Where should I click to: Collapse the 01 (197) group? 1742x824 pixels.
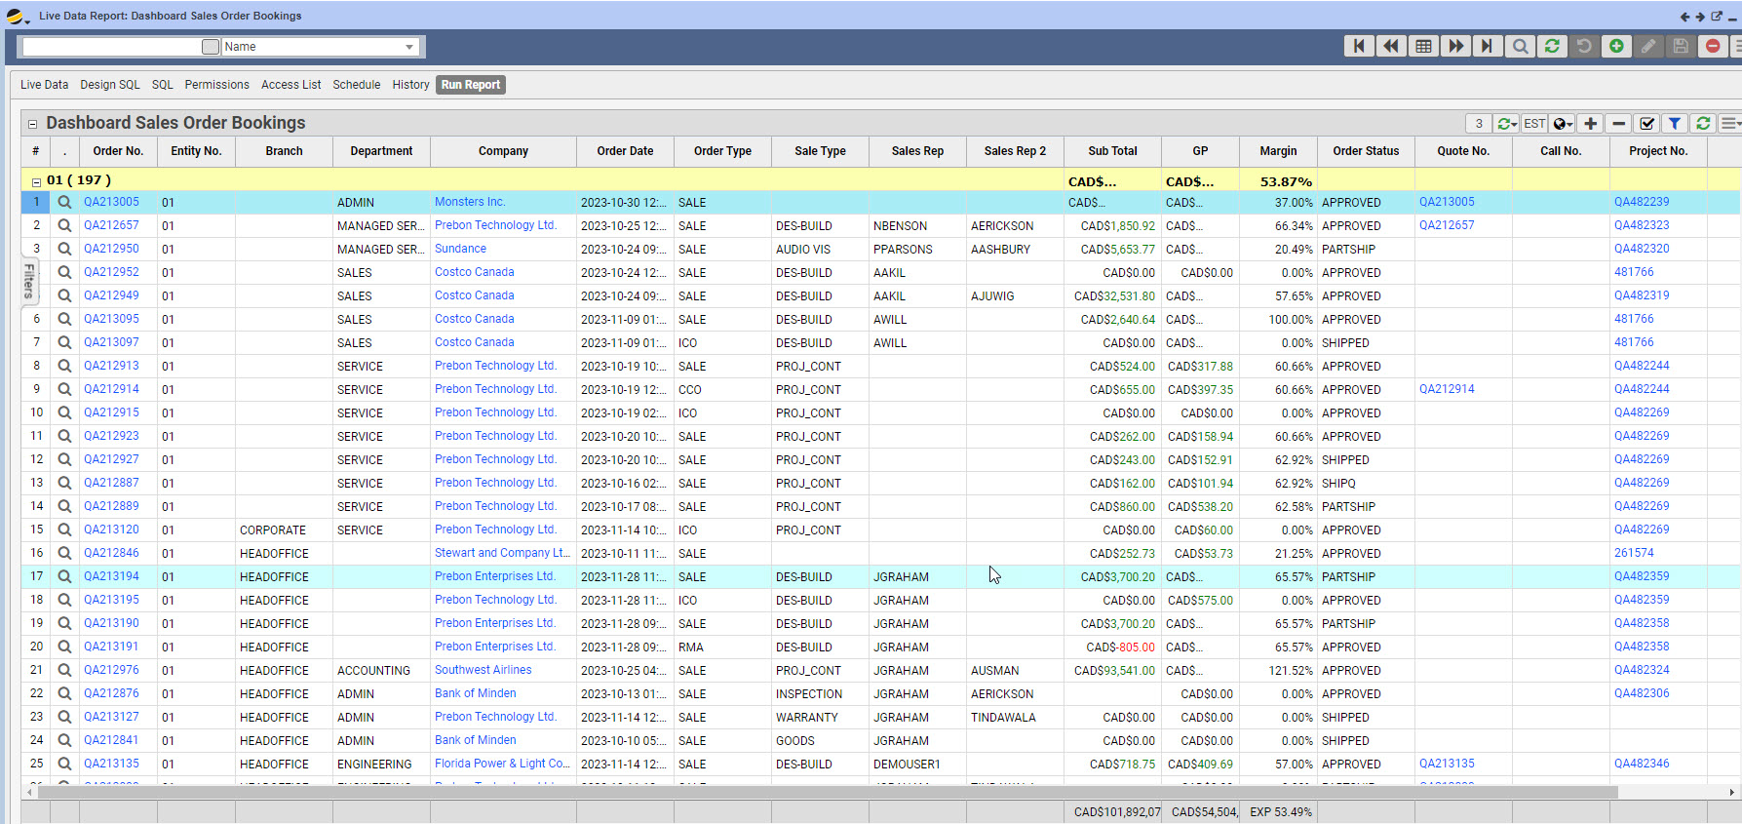tap(36, 181)
